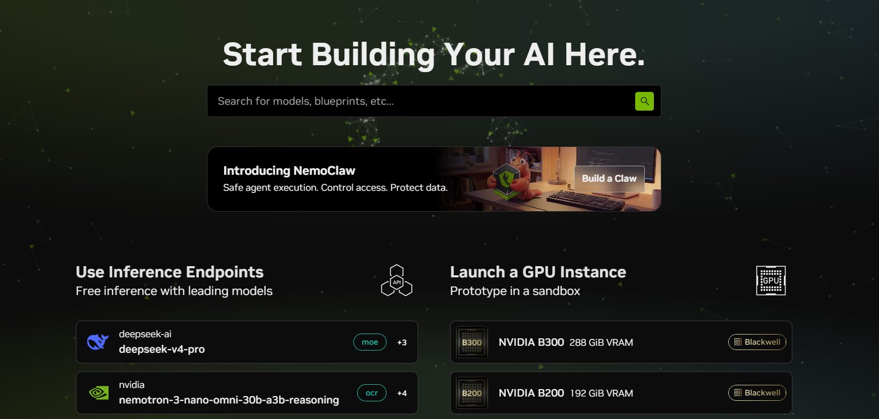Click the NVIDIA eye logo icon

(98, 393)
